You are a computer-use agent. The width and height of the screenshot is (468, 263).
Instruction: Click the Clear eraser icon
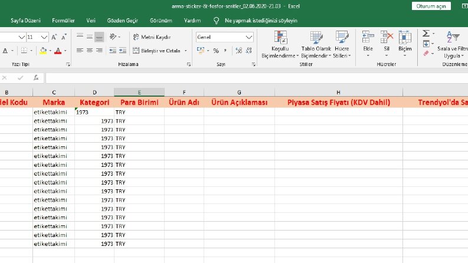pos(426,54)
